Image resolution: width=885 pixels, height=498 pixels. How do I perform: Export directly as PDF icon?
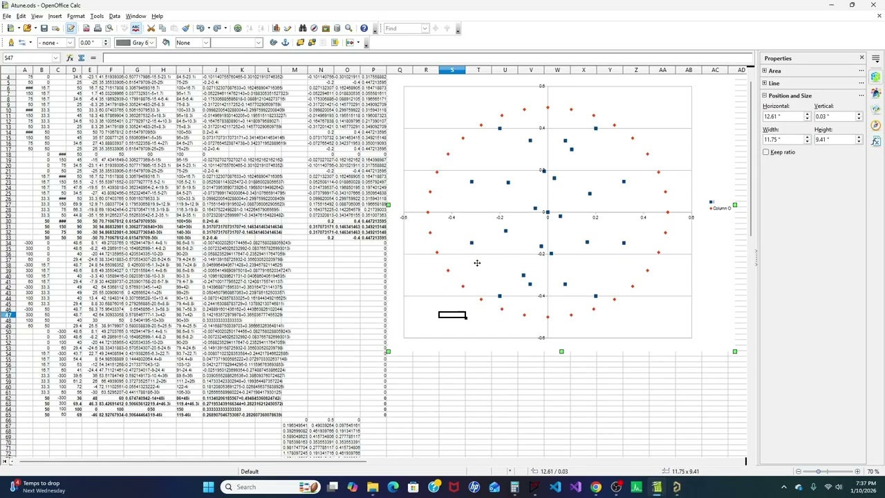pos(86,28)
